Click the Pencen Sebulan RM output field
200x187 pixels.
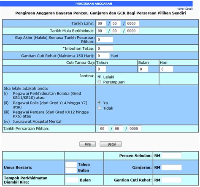[x=172, y=156]
